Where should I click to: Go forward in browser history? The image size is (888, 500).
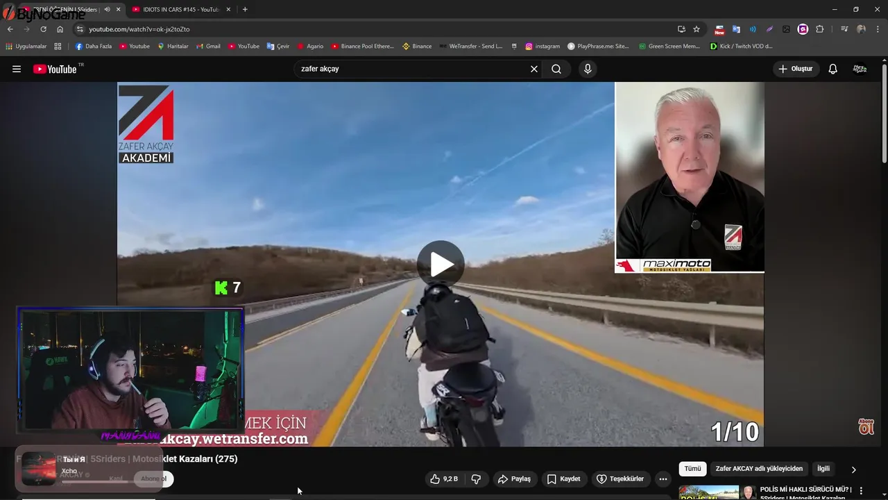(x=27, y=29)
